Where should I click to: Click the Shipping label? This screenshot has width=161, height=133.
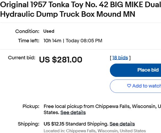click(x=29, y=124)
